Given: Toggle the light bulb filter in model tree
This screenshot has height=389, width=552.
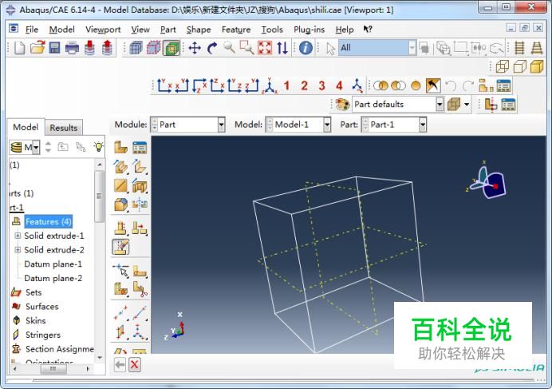Looking at the screenshot, I should pos(99,147).
